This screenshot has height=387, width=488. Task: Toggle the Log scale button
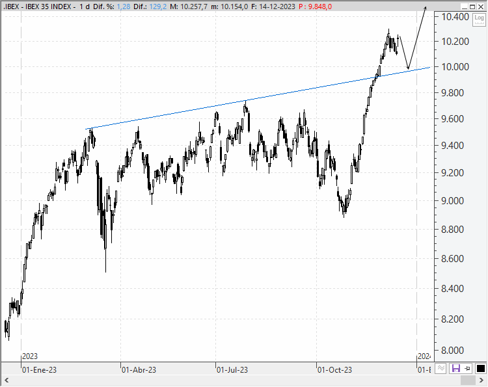point(479,20)
